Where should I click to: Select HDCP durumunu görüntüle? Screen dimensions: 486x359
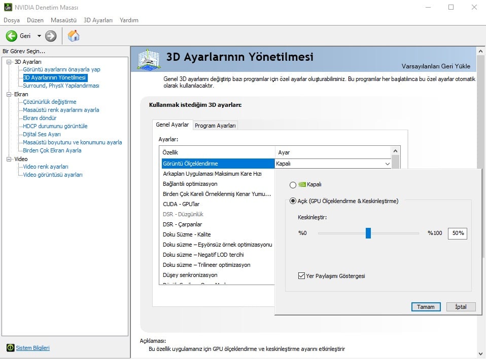[x=55, y=126]
